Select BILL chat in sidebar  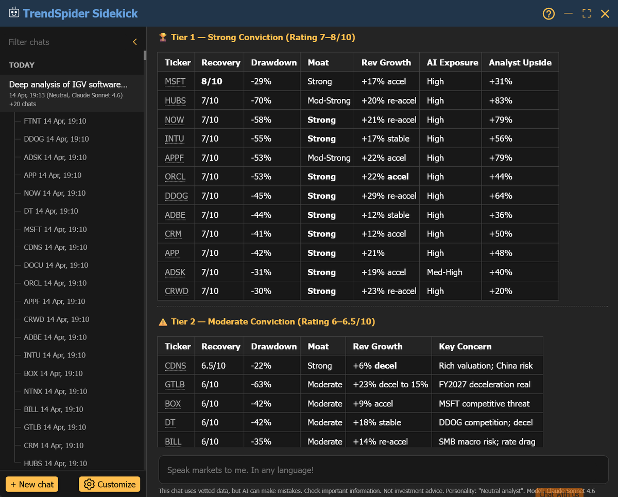pos(54,409)
